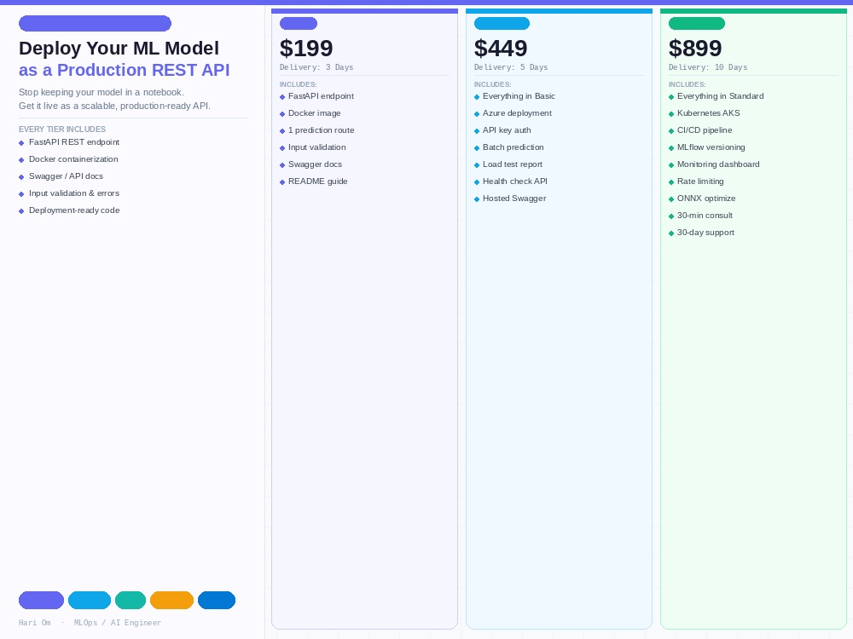
Task: Click 'API key auth' item
Action: point(507,130)
